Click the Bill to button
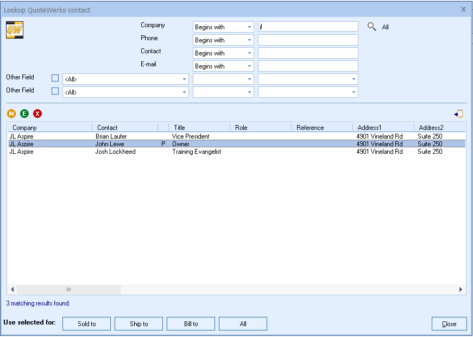This screenshot has width=473, height=337. pyautogui.click(x=191, y=324)
